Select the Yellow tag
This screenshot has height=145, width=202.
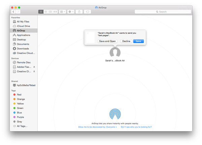pos(24,104)
